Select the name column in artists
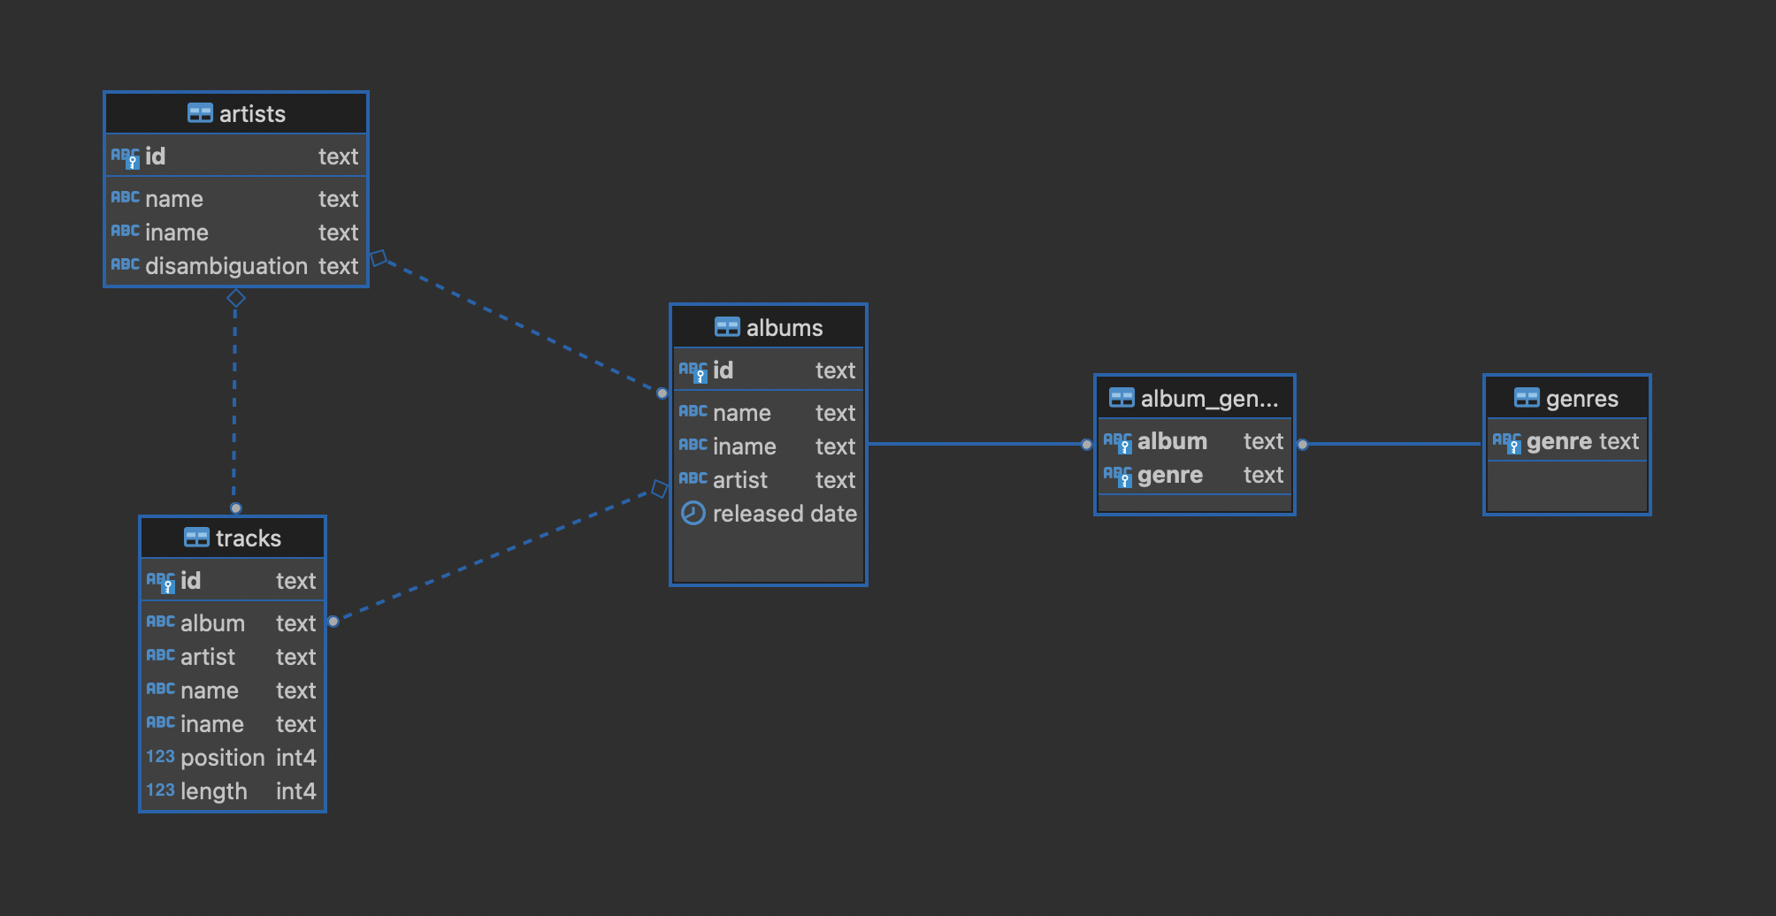This screenshot has width=1776, height=916. pos(235,199)
